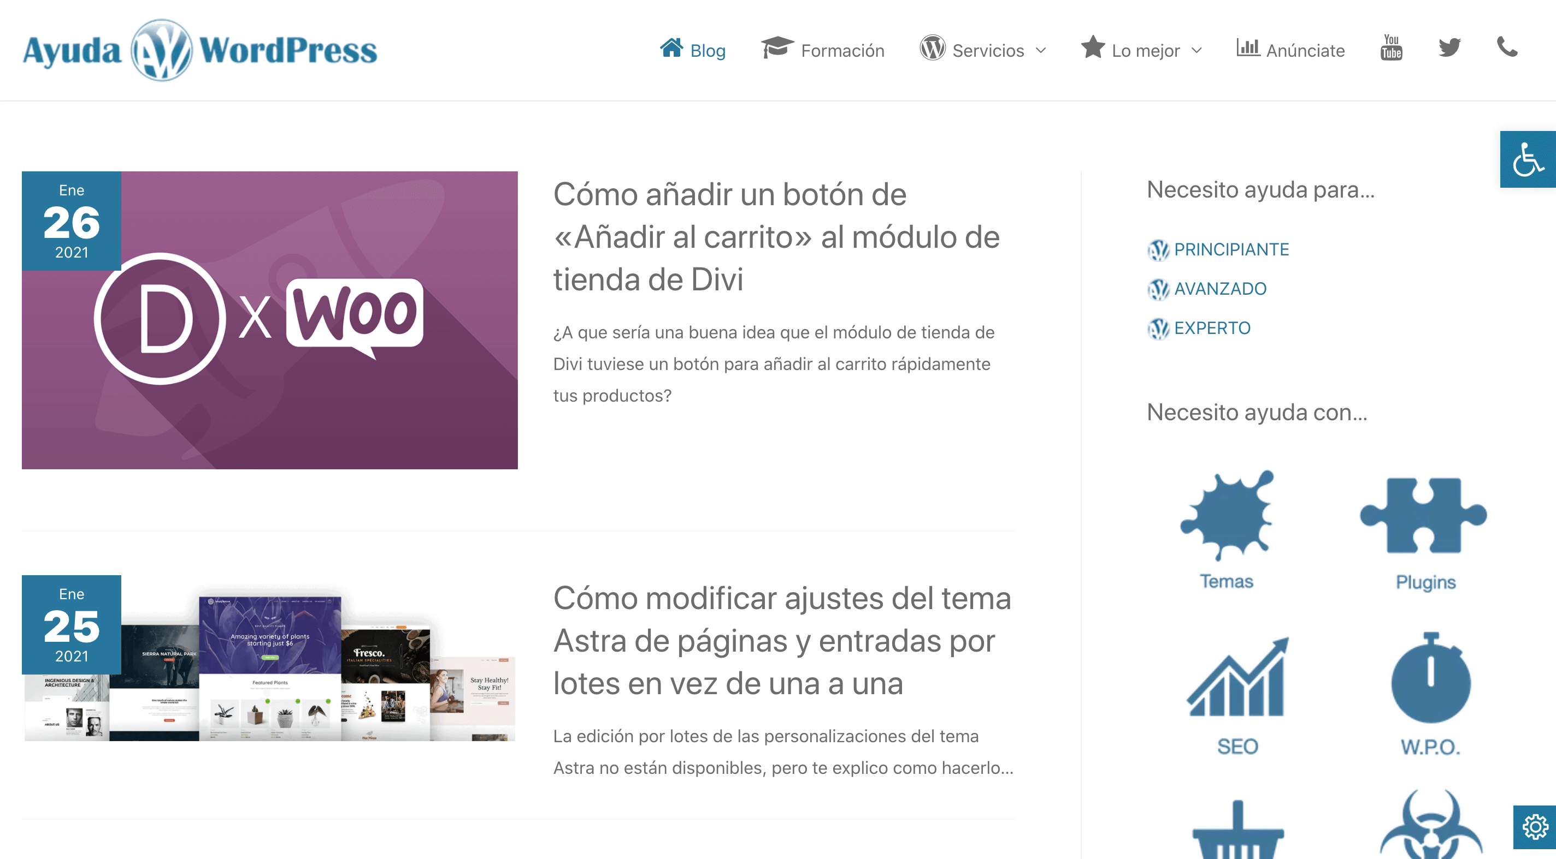Click the logo icon next to AVANZADO
Screen dimensions: 1556x859
click(x=1158, y=289)
